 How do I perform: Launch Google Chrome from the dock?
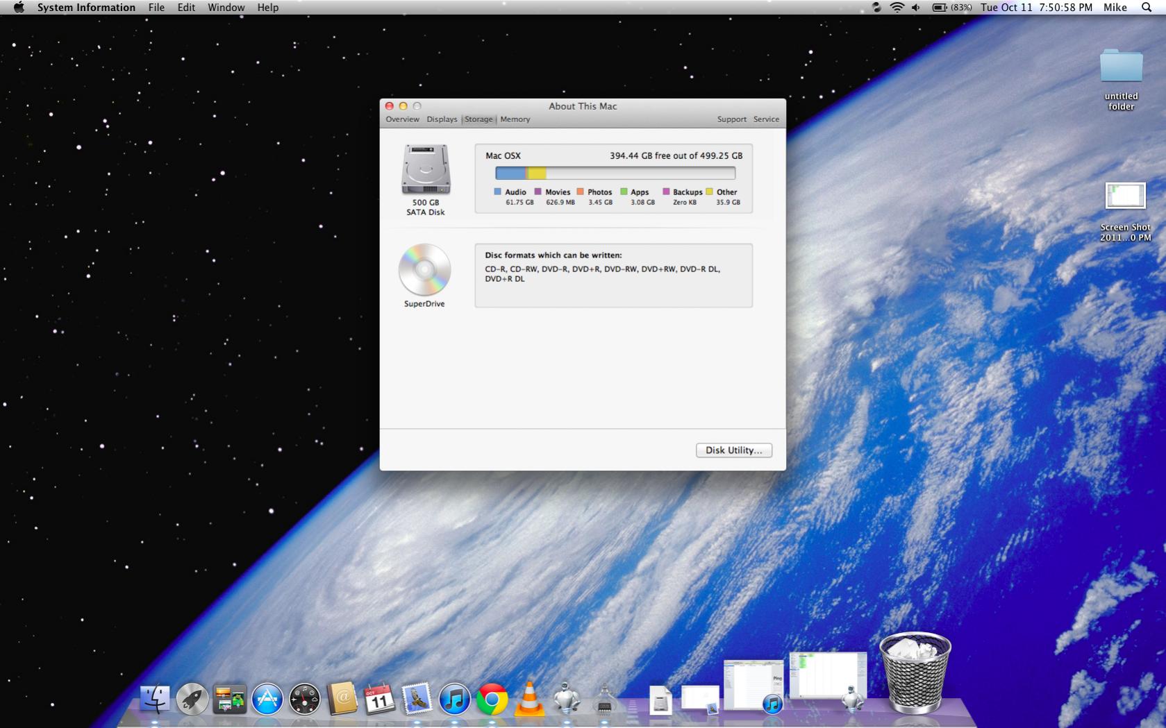point(492,699)
